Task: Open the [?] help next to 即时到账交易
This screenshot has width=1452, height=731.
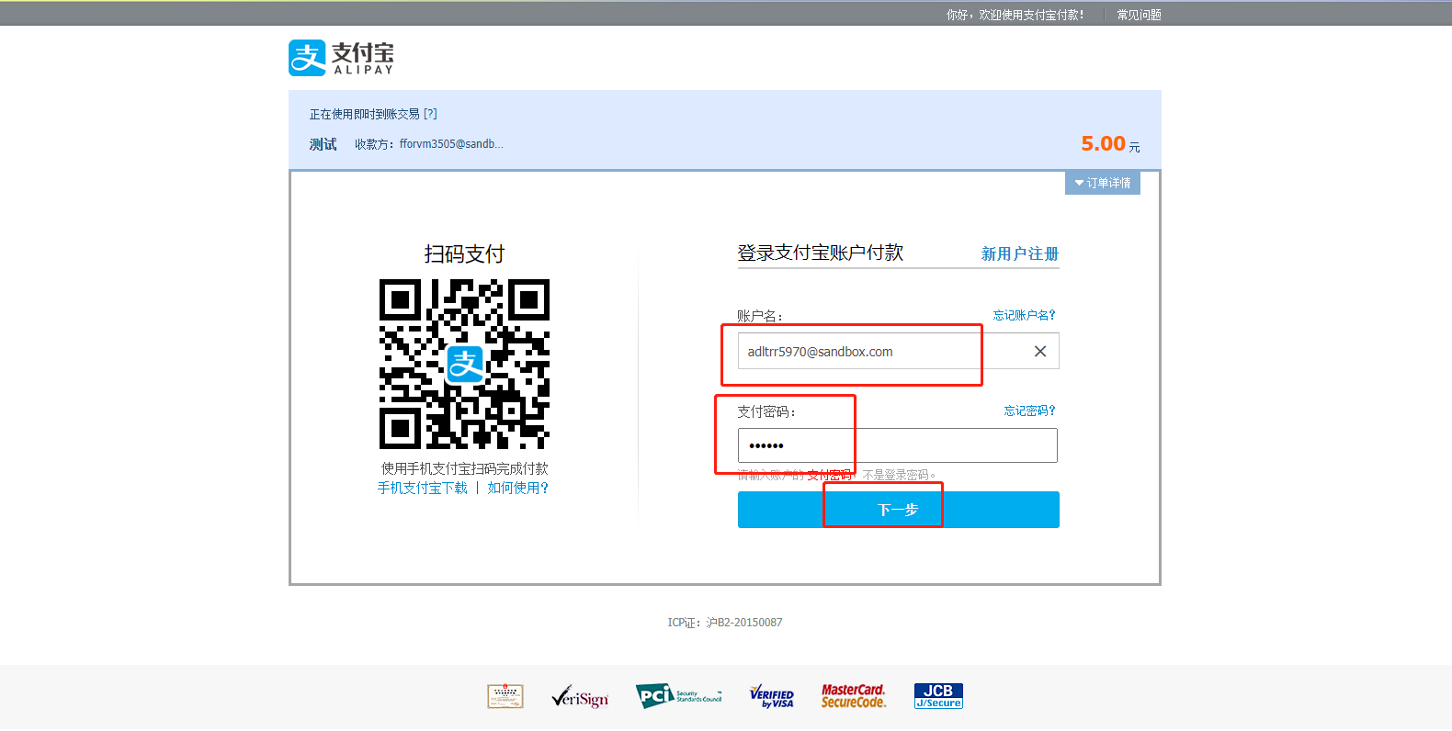Action: click(430, 114)
